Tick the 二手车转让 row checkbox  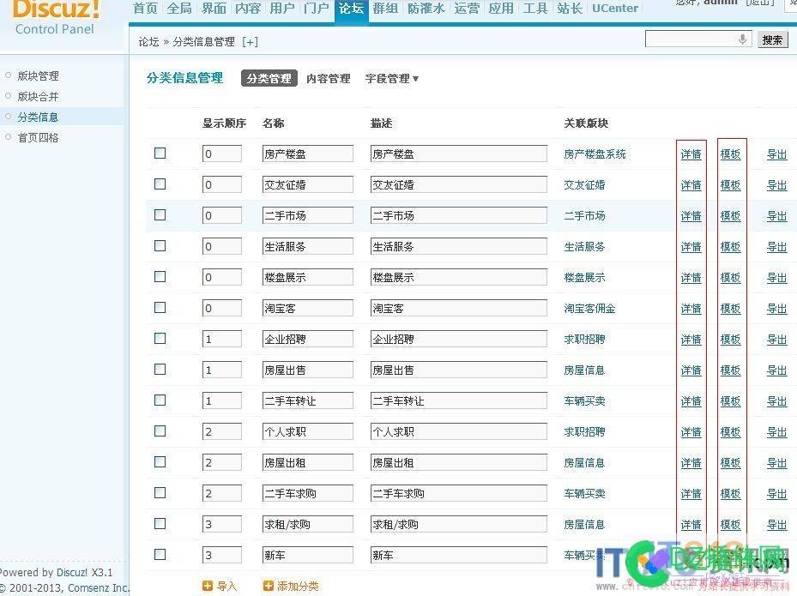pyautogui.click(x=160, y=400)
